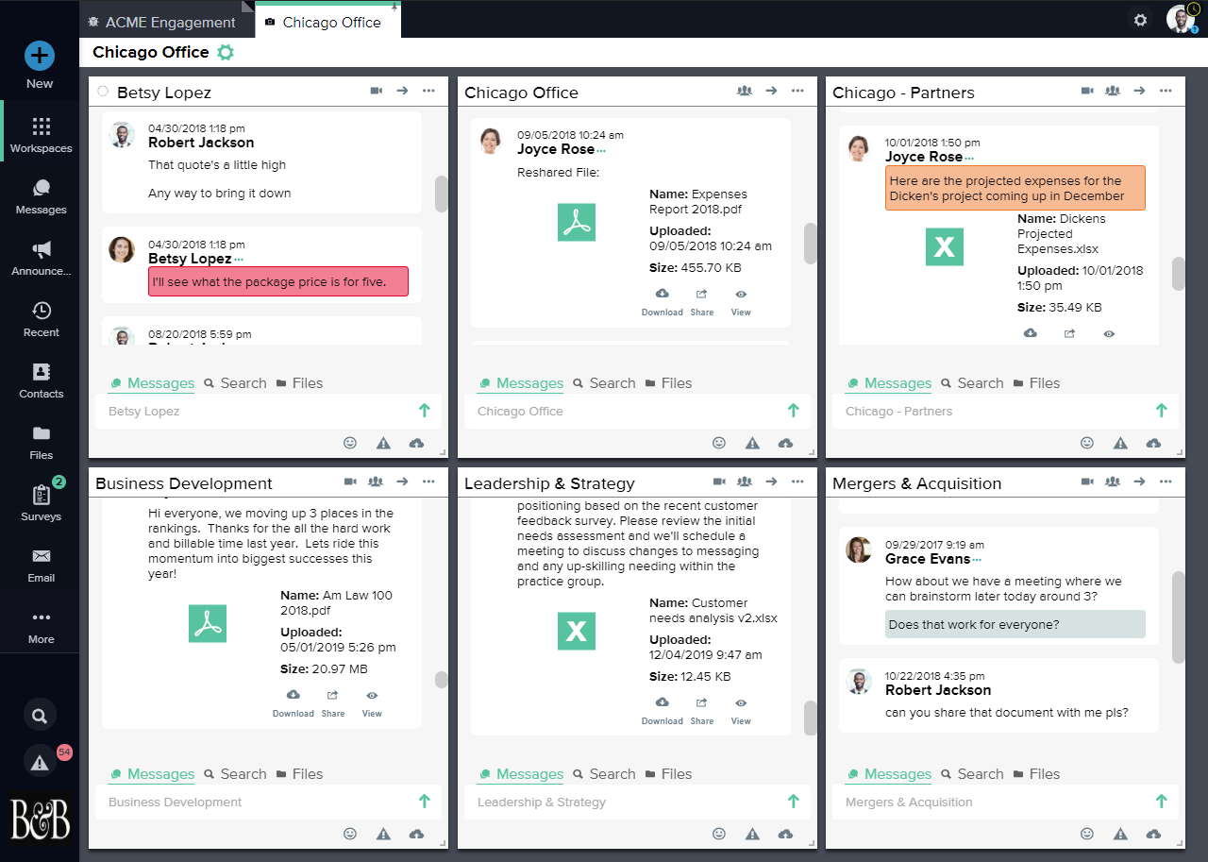The width and height of the screenshot is (1208, 862).
Task: Click the Mergers & Acquisition panel scrollbar
Action: coord(1178,617)
